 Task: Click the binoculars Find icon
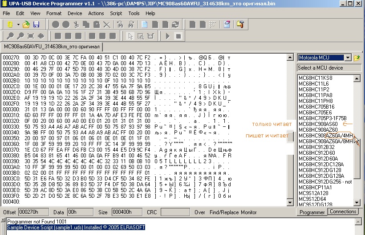coord(121,24)
